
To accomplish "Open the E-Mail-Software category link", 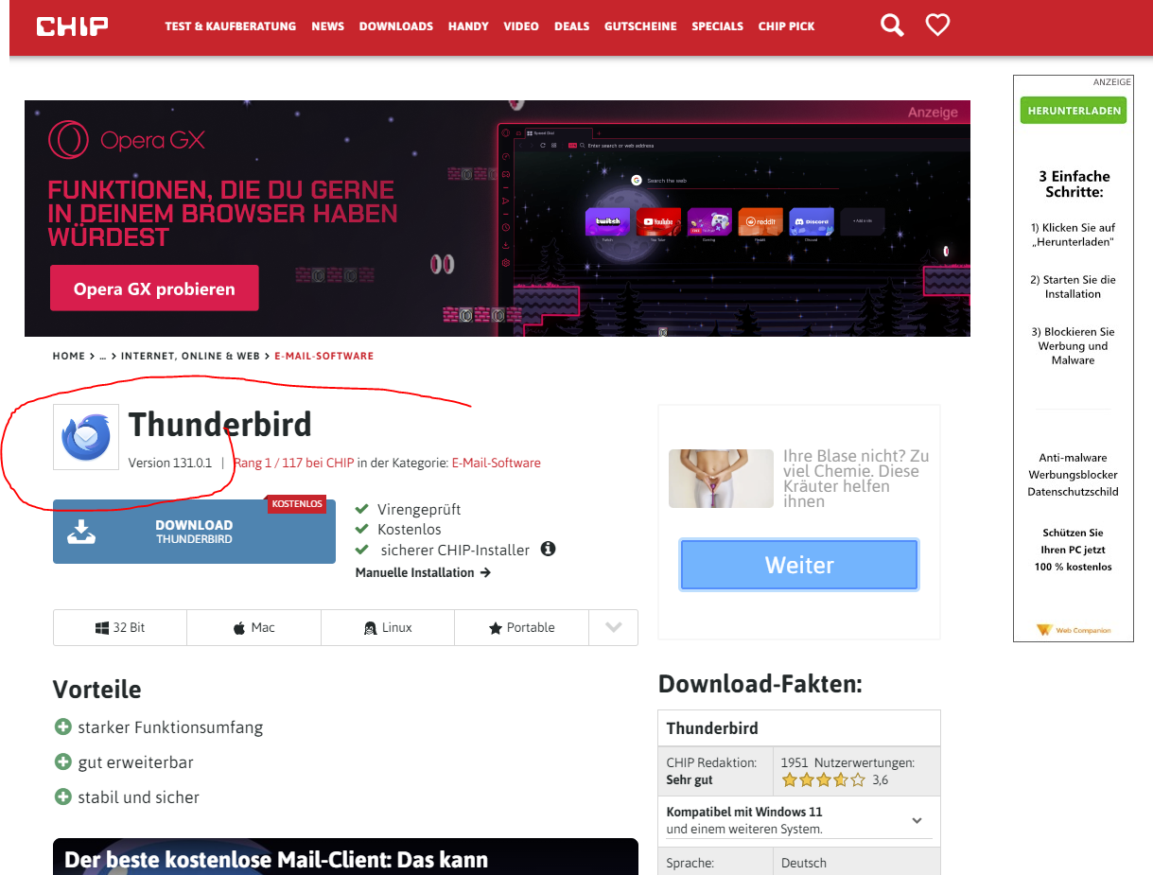I will pyautogui.click(x=496, y=463).
